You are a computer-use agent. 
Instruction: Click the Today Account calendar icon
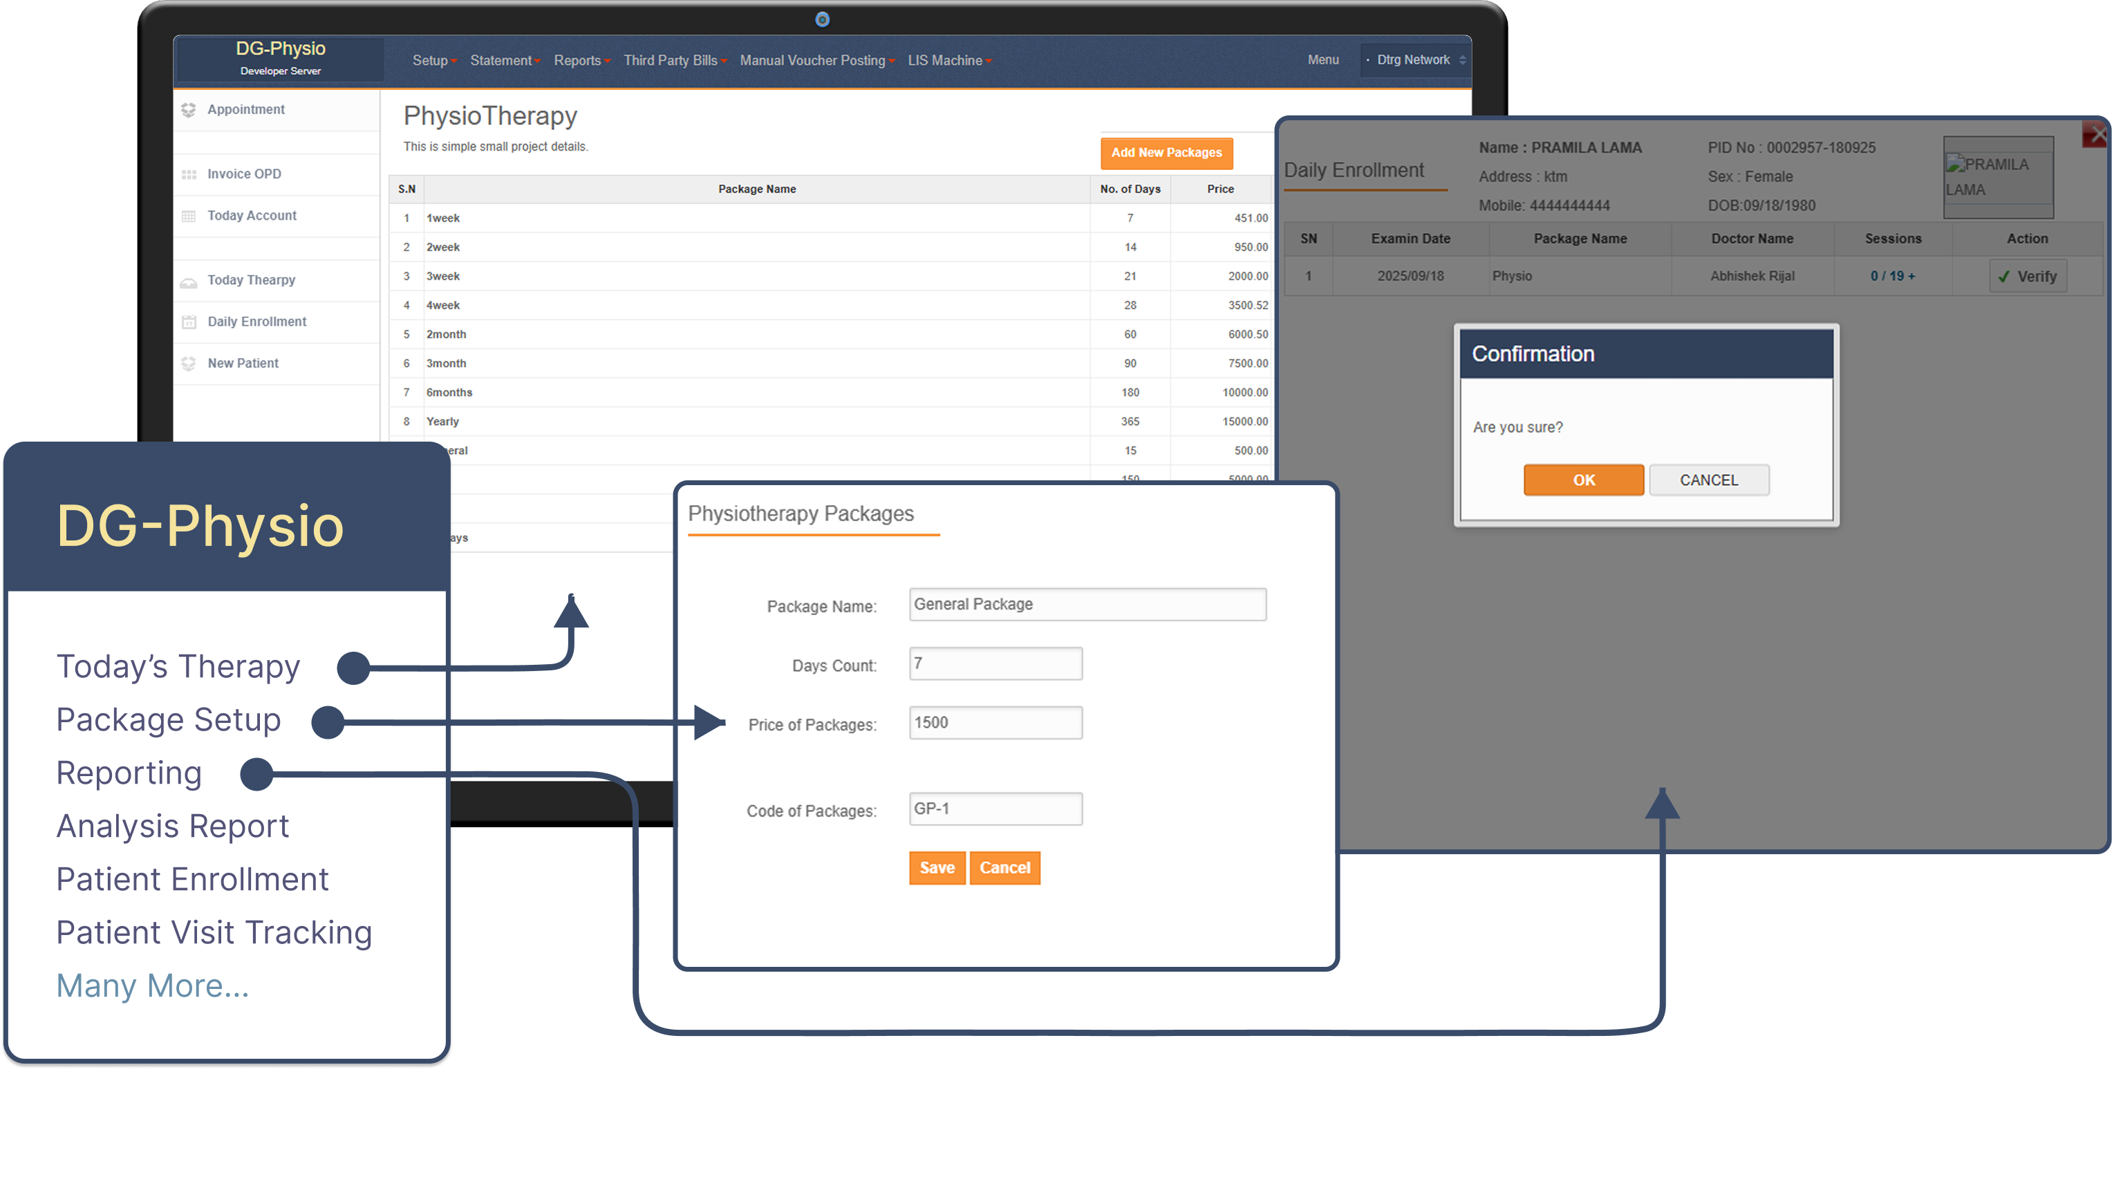[x=188, y=215]
